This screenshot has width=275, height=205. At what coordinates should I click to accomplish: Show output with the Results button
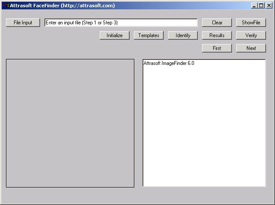click(x=217, y=35)
